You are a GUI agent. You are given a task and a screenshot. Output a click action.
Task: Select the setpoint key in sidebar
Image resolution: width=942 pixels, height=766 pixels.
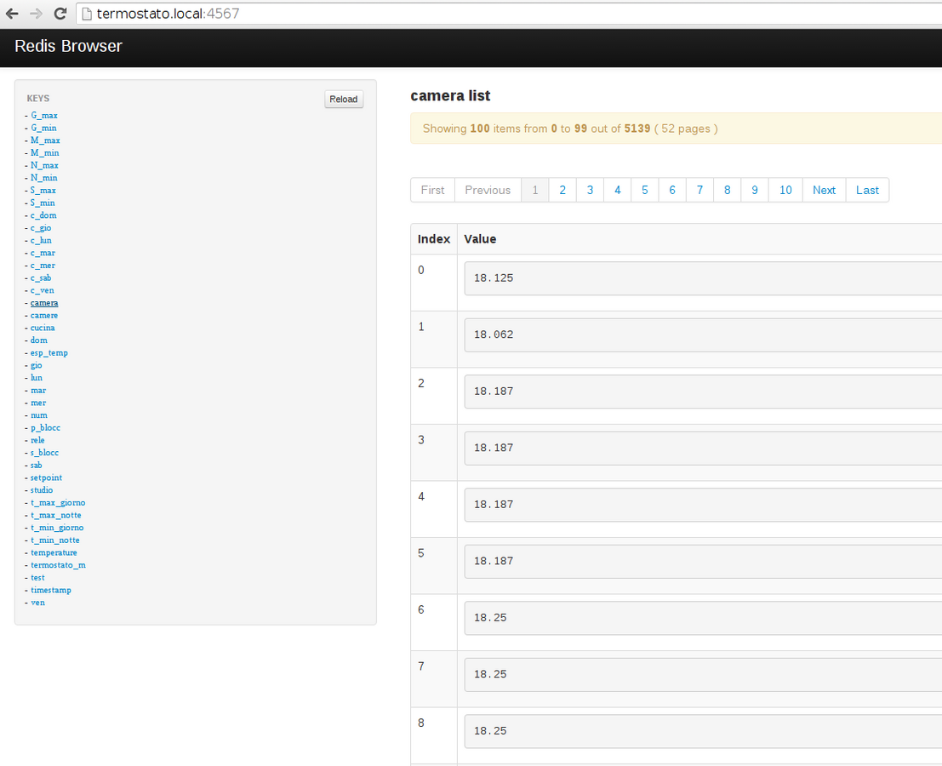click(46, 477)
